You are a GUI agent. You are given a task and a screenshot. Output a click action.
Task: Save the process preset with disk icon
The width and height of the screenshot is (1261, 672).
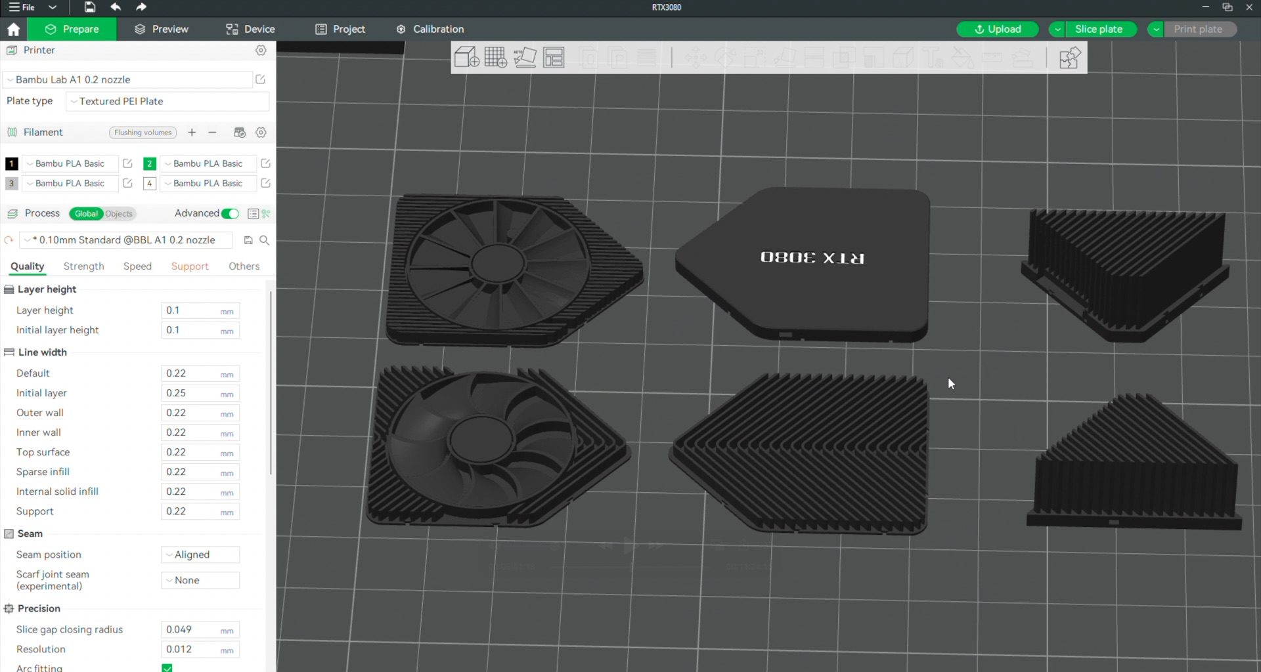click(x=248, y=240)
